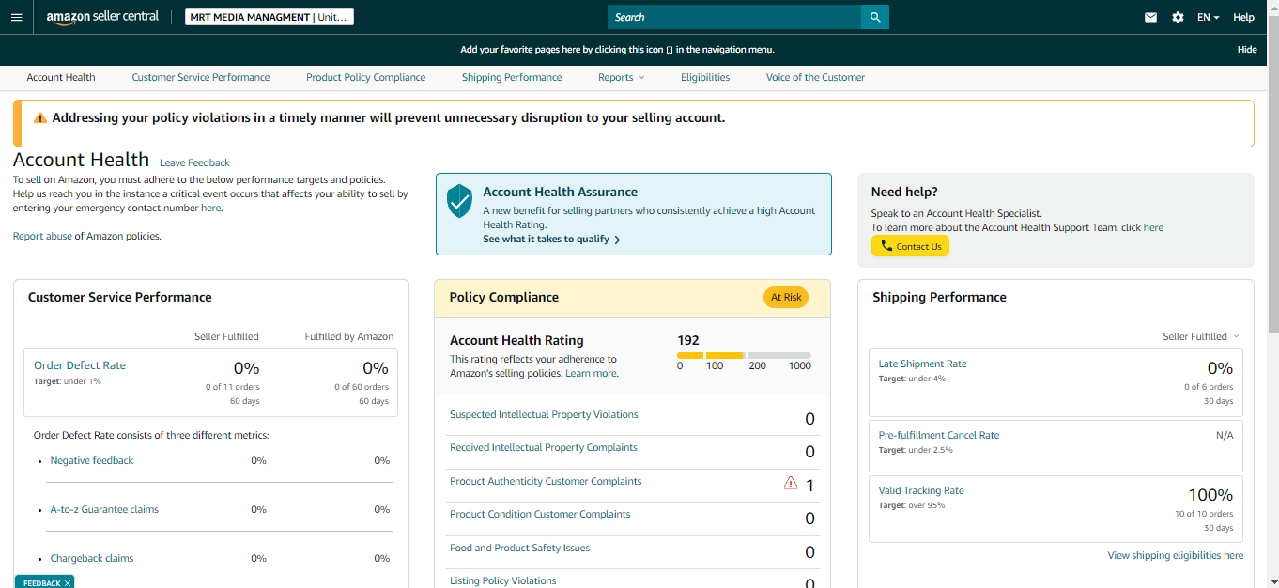Open the settings gear icon
The height and width of the screenshot is (588, 1279).
tap(1178, 17)
